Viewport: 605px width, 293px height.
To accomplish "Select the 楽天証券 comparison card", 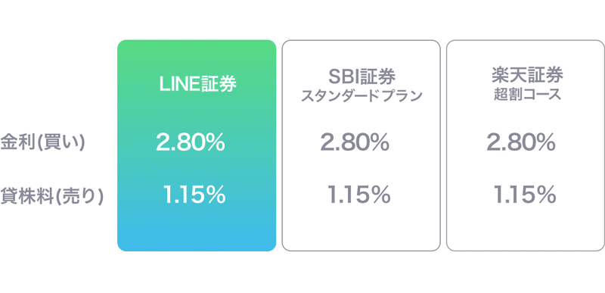I will tap(526, 145).
